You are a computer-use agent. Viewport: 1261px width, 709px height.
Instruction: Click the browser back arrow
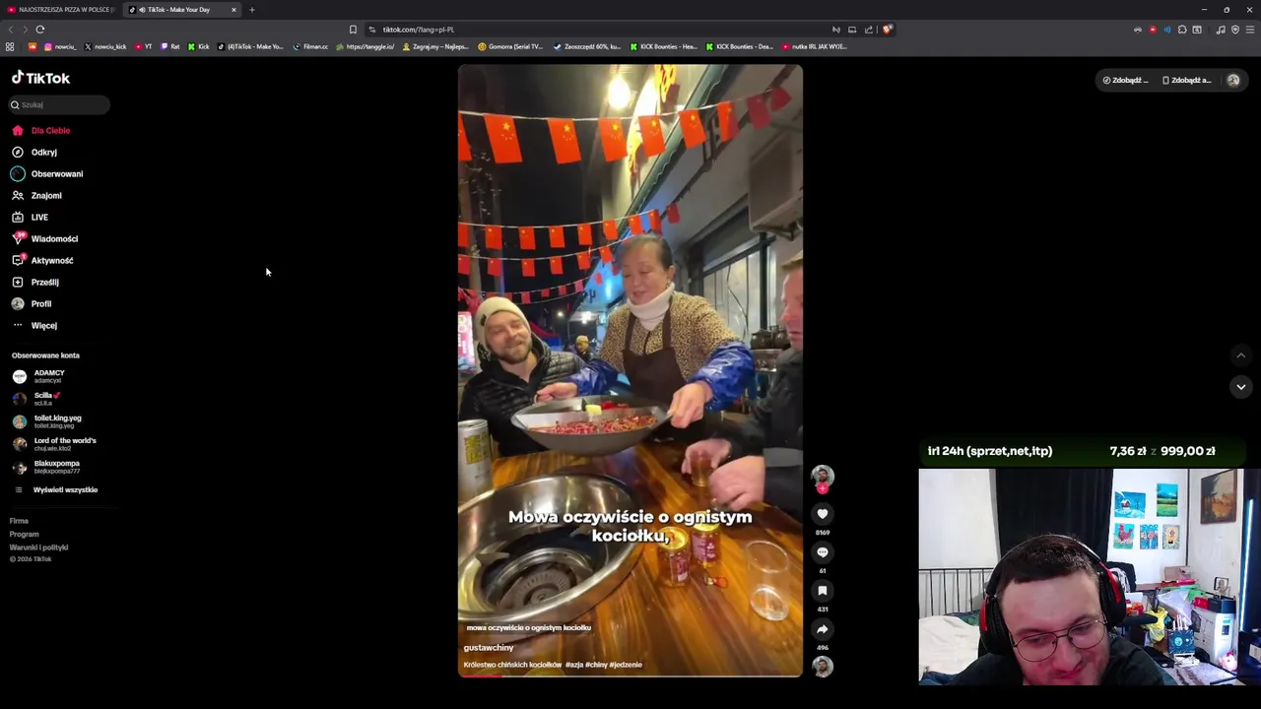[x=11, y=30]
